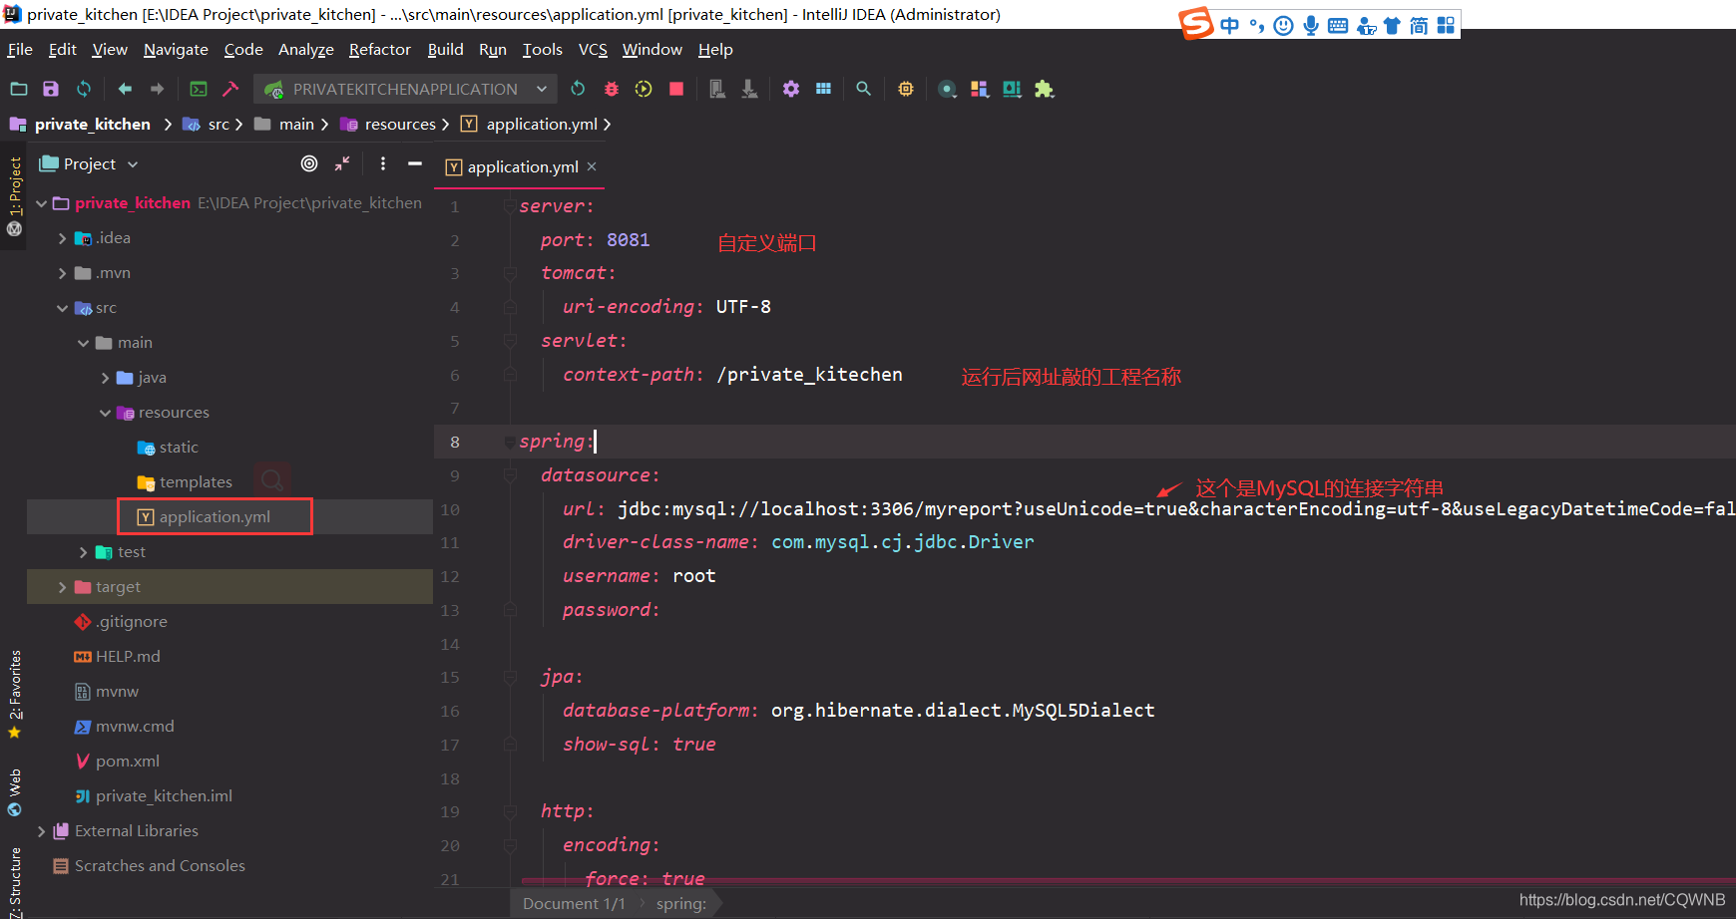Screen dimensions: 1736x919
Task: Switch the Sogou IME Chinese mode icon
Action: 1229,26
